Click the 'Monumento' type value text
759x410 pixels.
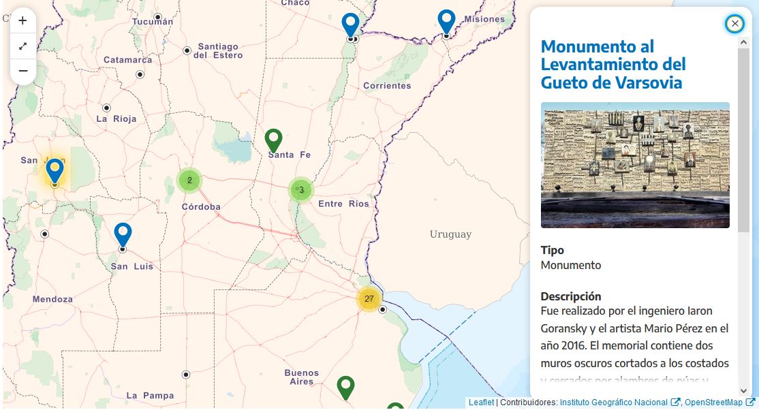coord(571,265)
